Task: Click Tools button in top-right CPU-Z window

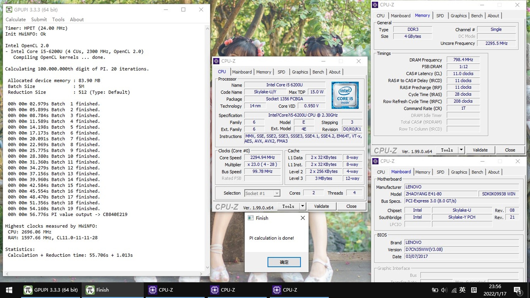Action: [447, 150]
